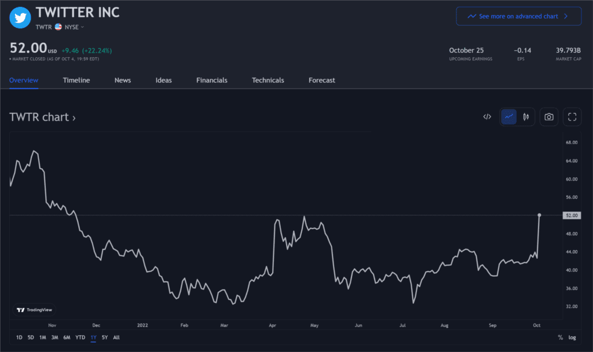The image size is (593, 352).
Task: Click the 60.00 price axis label
Action: point(572,179)
